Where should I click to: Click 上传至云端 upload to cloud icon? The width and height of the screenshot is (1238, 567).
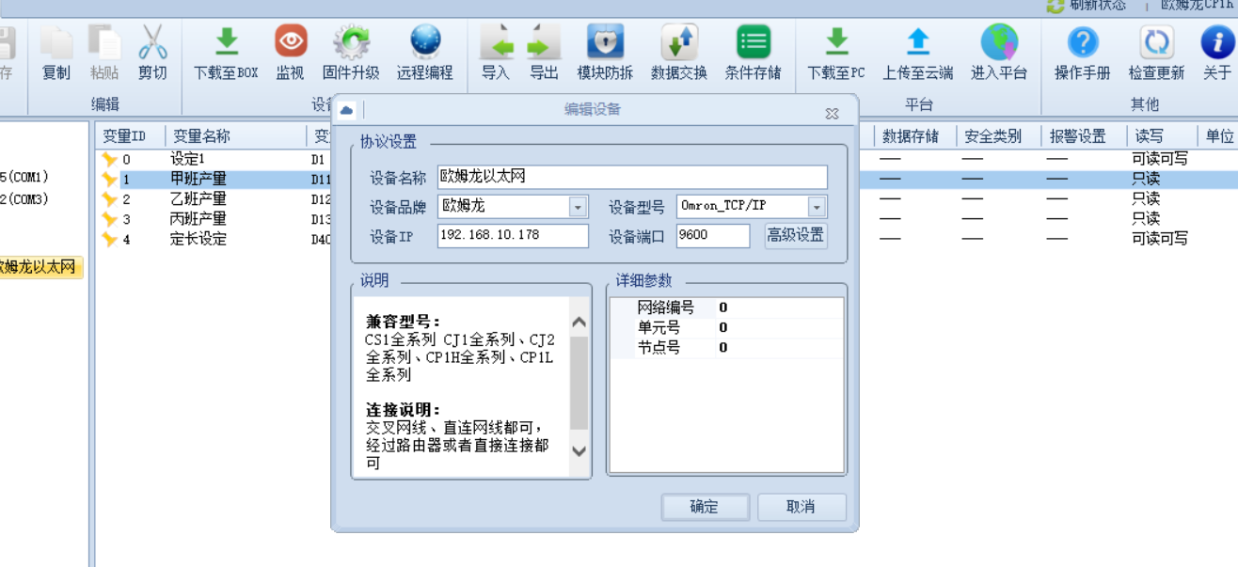pos(917,42)
